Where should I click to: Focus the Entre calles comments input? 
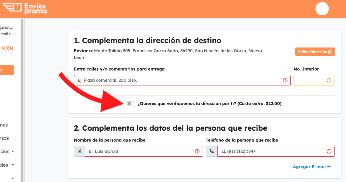[x=178, y=80]
